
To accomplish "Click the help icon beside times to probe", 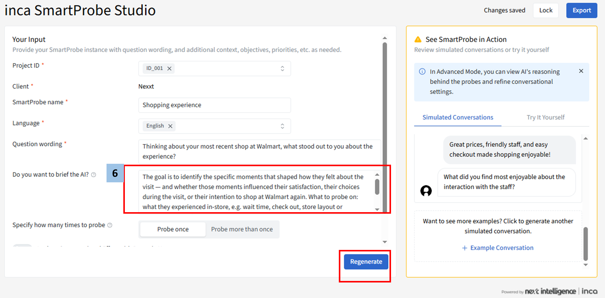I will (110, 225).
